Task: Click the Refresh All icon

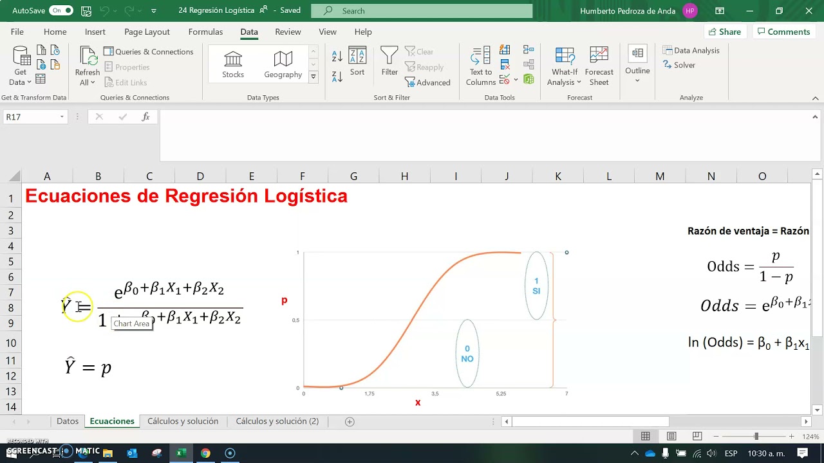Action: click(88, 56)
